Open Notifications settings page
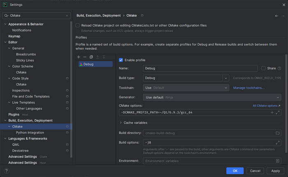288x177 pixels. click(x=22, y=30)
